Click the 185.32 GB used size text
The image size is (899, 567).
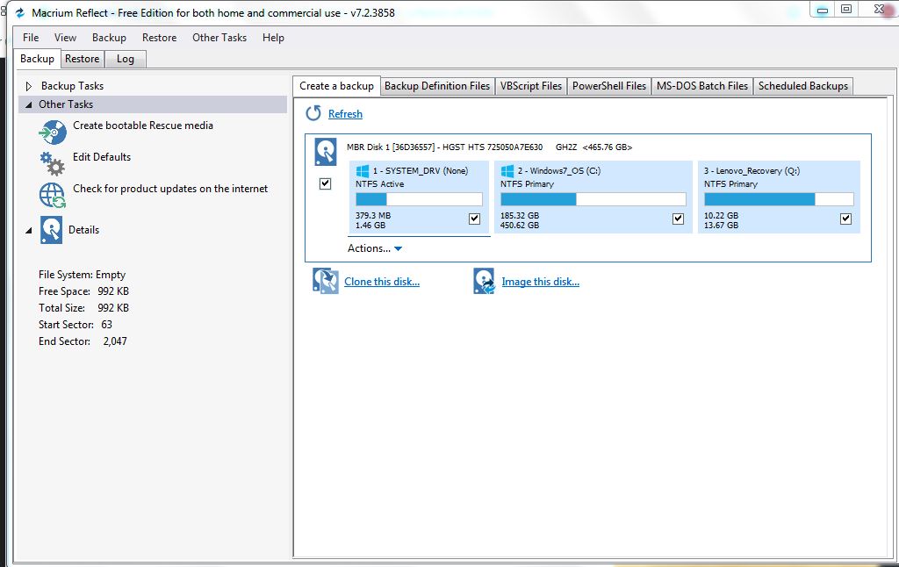point(520,216)
